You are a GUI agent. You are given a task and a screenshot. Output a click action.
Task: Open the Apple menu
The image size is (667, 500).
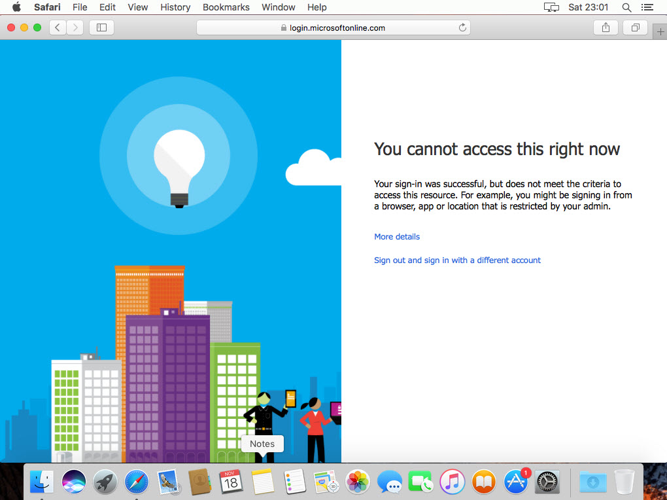[16, 7]
